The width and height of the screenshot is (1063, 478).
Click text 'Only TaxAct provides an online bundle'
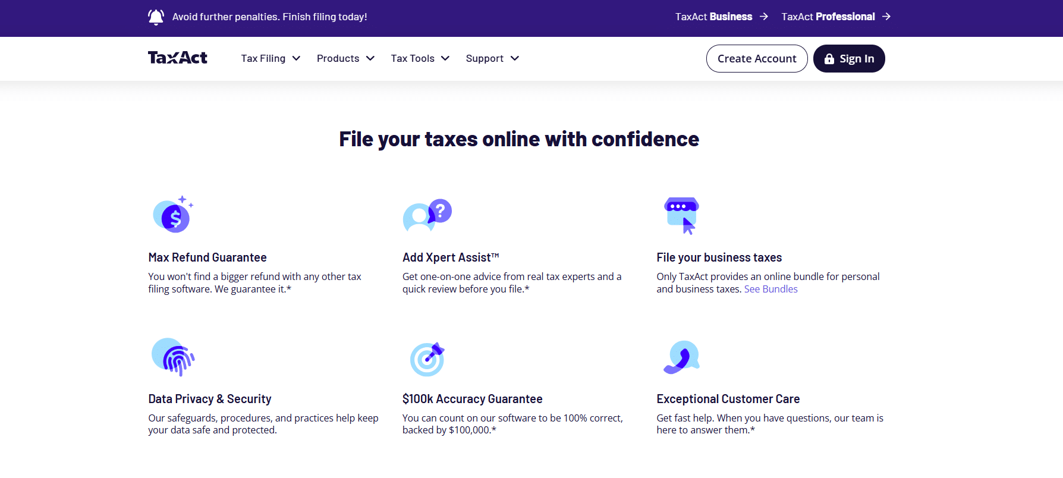click(x=768, y=282)
